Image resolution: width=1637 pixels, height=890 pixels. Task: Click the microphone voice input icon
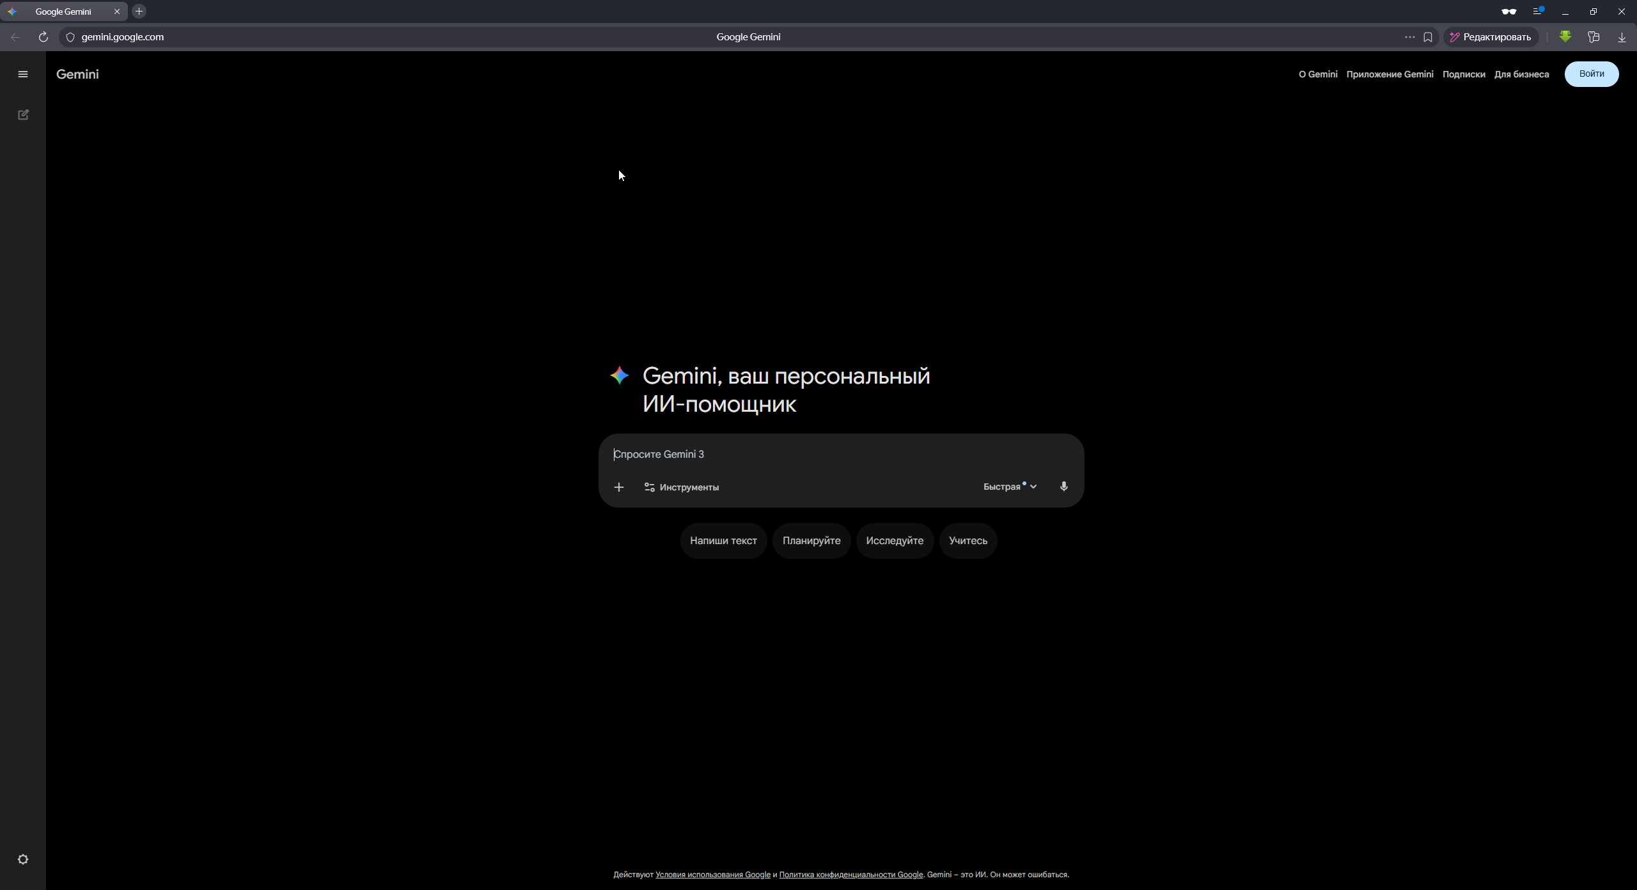(1063, 487)
